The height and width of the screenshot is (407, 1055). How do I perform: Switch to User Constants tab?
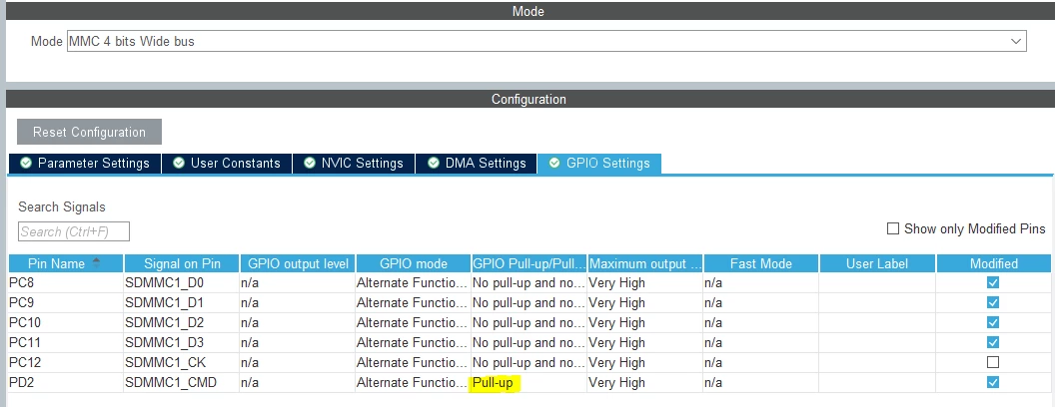coord(227,164)
